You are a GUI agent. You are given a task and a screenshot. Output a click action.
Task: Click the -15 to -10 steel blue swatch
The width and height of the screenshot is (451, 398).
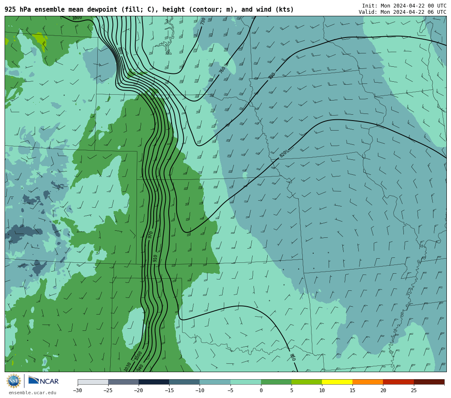185,382
